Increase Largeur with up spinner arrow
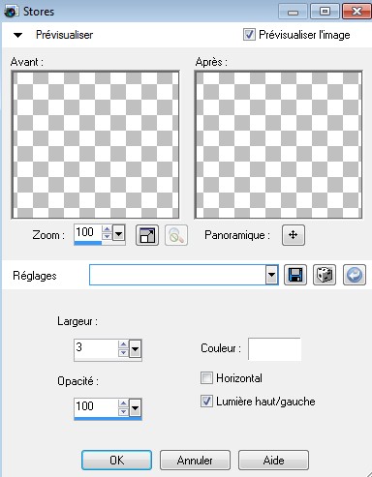This screenshot has height=477, width=372. (x=123, y=344)
